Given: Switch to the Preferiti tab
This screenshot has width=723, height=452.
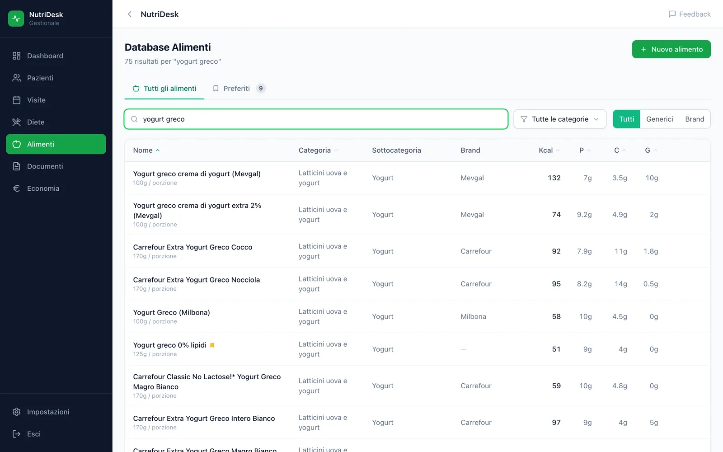Looking at the screenshot, I should 239,89.
